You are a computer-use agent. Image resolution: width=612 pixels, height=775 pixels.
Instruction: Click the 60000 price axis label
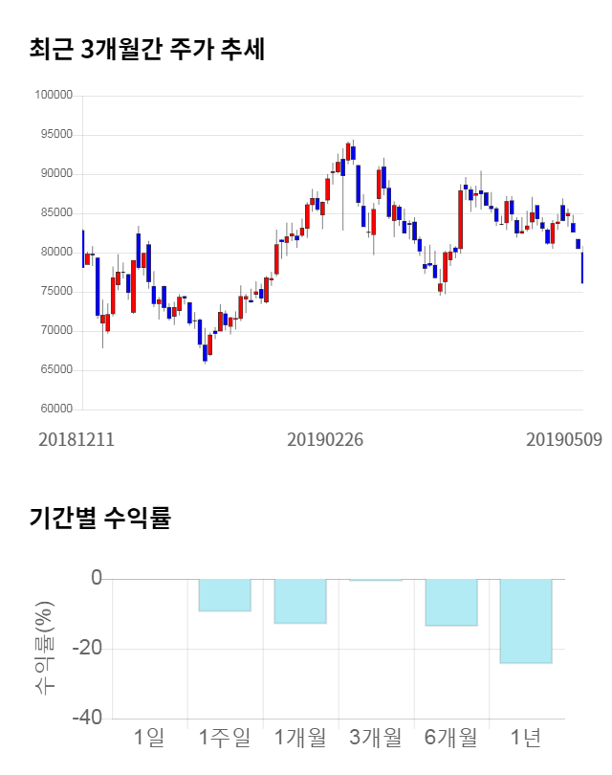click(x=56, y=410)
